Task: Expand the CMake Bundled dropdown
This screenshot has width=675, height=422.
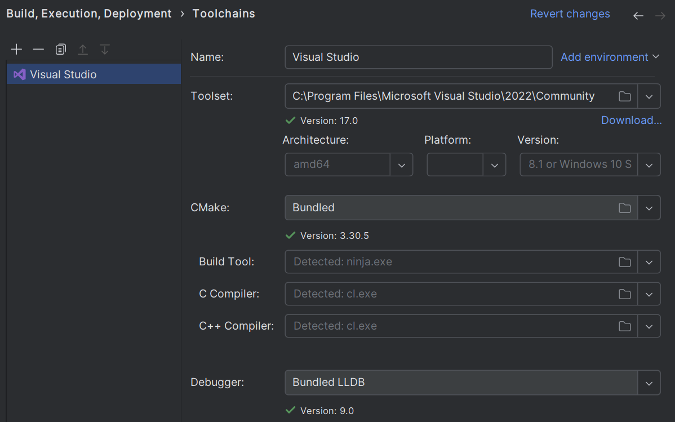Action: [649, 208]
